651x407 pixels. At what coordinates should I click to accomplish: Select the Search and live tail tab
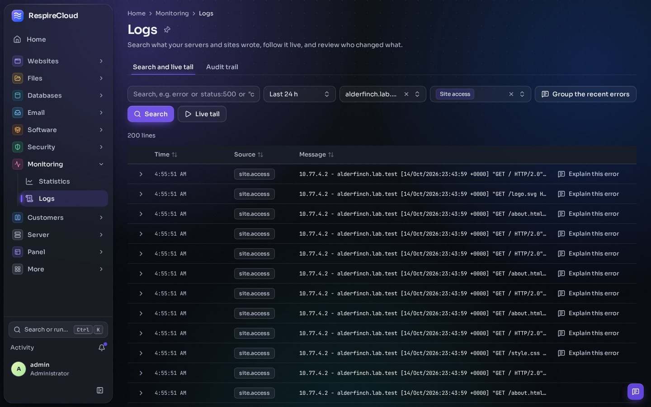click(163, 67)
